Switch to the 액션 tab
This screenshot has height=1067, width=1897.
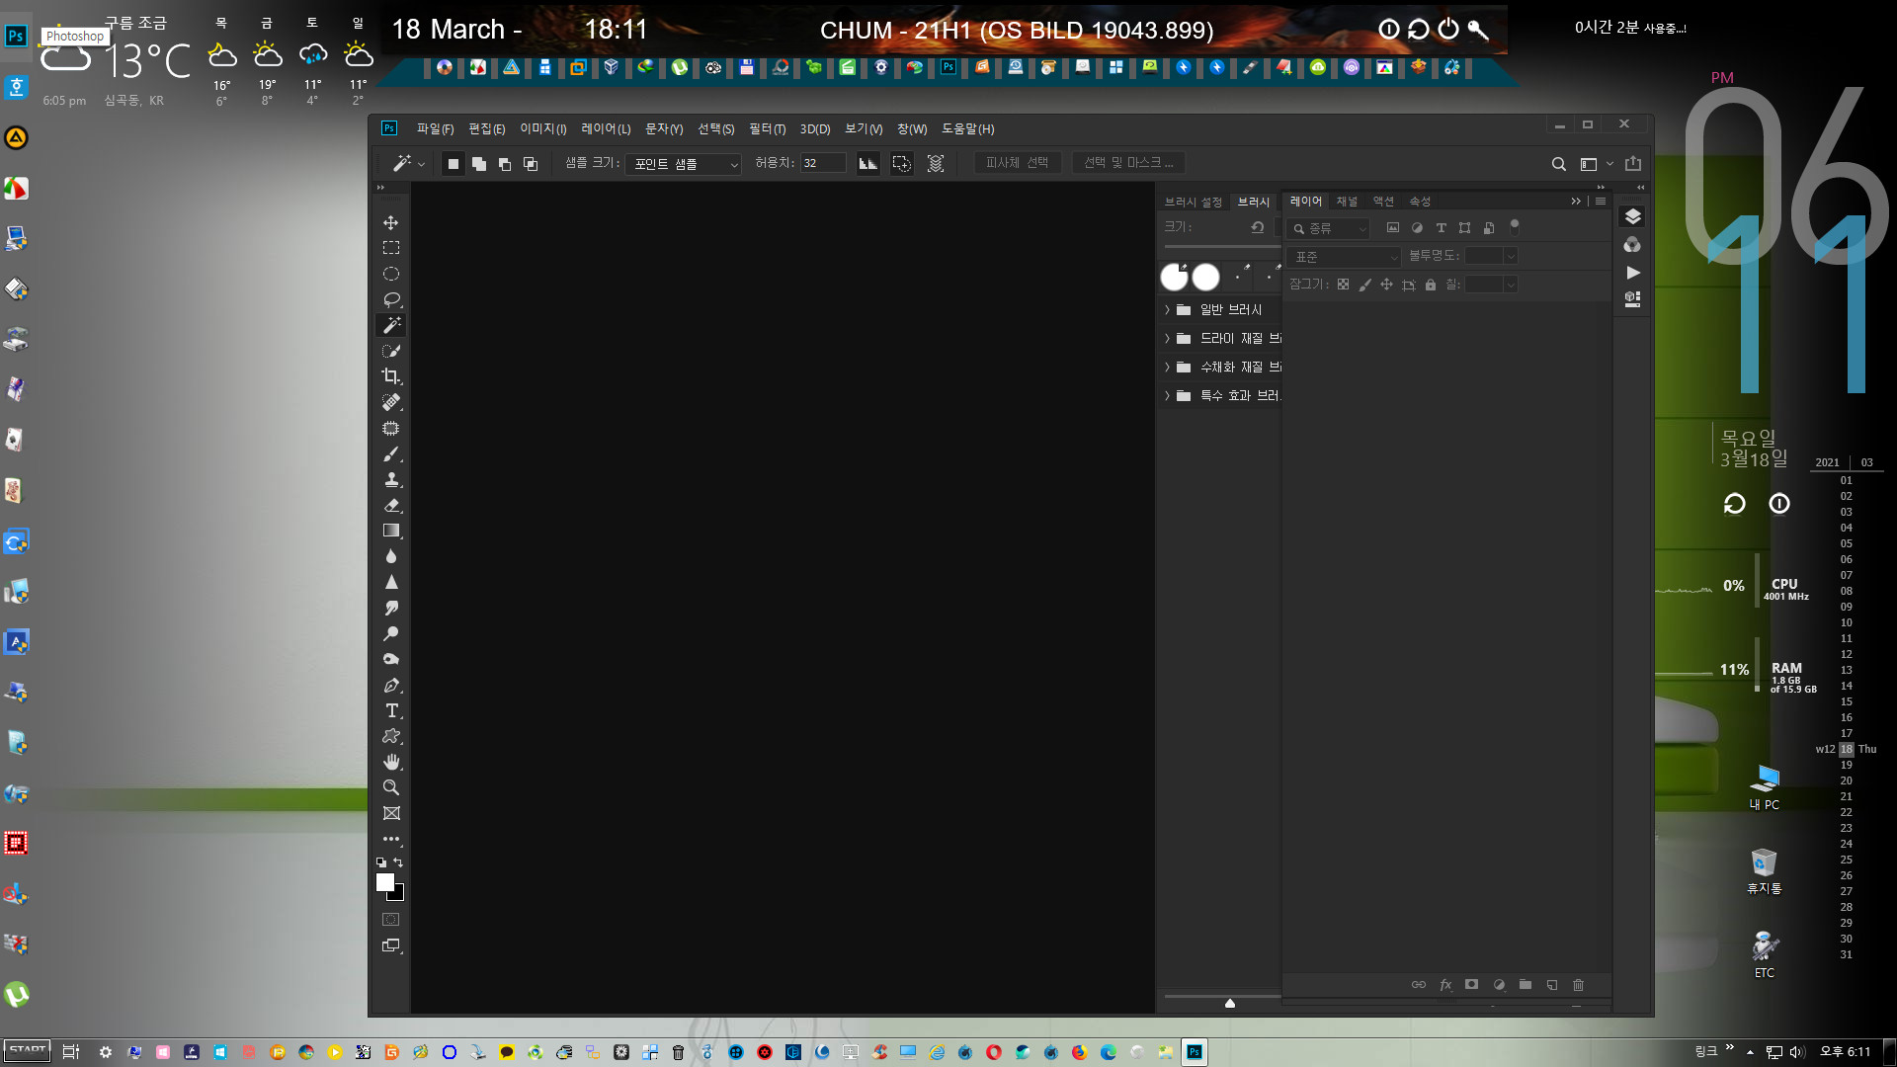coord(1383,202)
